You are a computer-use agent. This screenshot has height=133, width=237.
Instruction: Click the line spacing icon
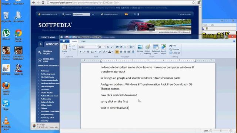pyautogui.click(x=131, y=47)
